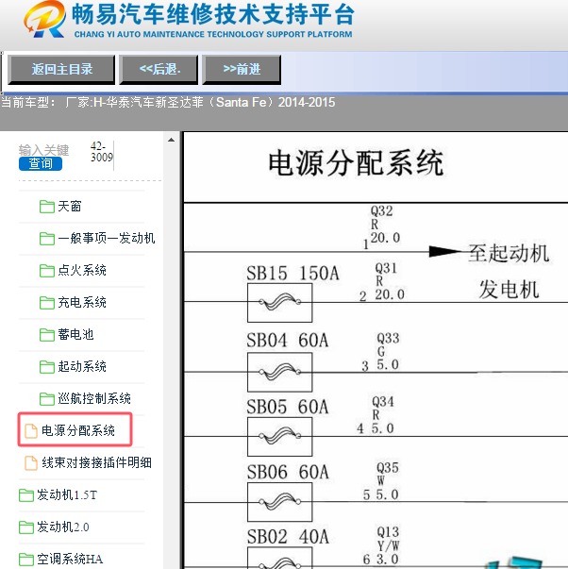Screen dimensions: 568x569
Task: Select the 蓄电池 tree label
Action: (x=75, y=335)
